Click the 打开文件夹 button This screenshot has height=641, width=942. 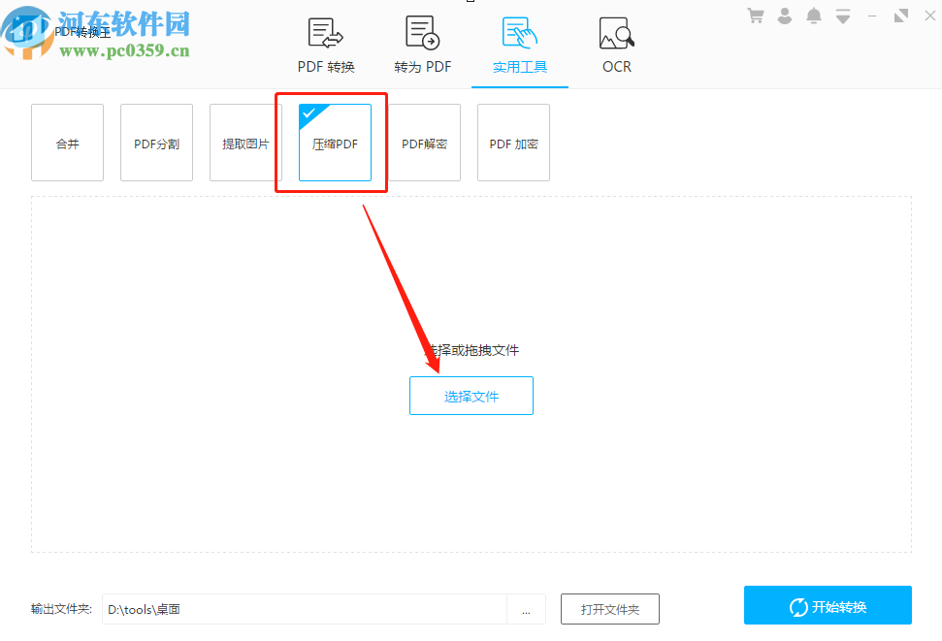point(610,609)
